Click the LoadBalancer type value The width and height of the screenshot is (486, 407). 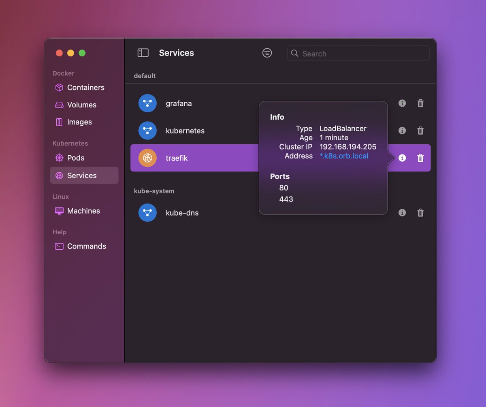(343, 129)
